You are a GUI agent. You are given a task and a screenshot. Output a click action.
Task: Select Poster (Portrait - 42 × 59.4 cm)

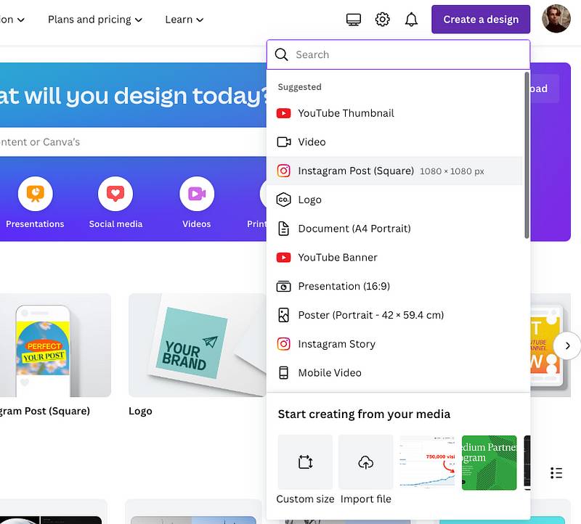tap(394, 315)
